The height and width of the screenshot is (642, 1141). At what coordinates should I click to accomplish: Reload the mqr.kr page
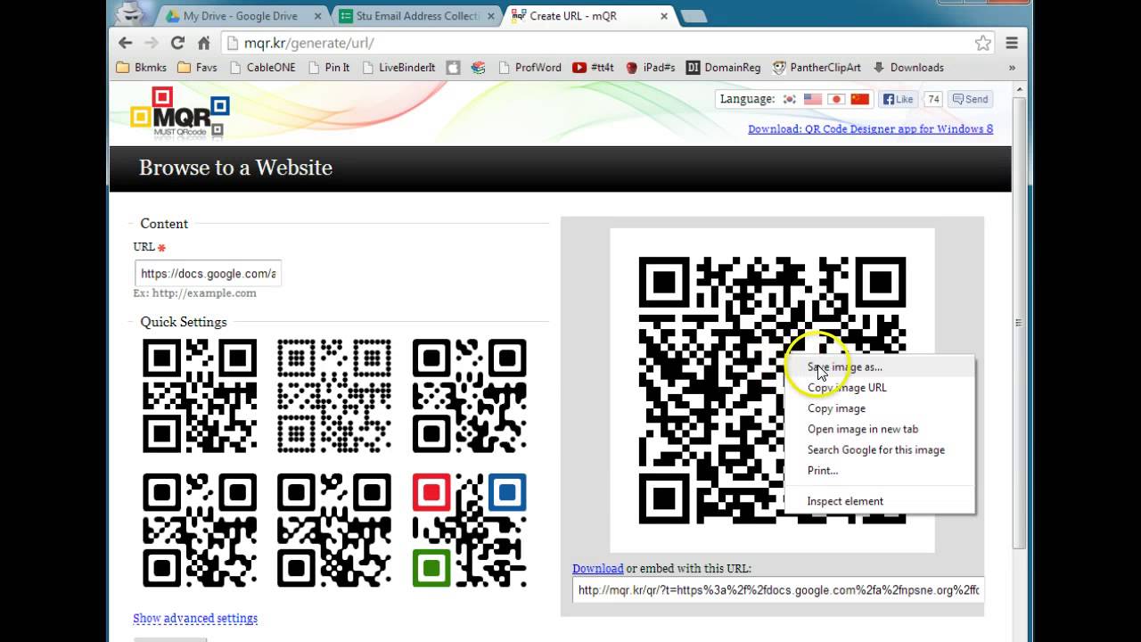(177, 43)
